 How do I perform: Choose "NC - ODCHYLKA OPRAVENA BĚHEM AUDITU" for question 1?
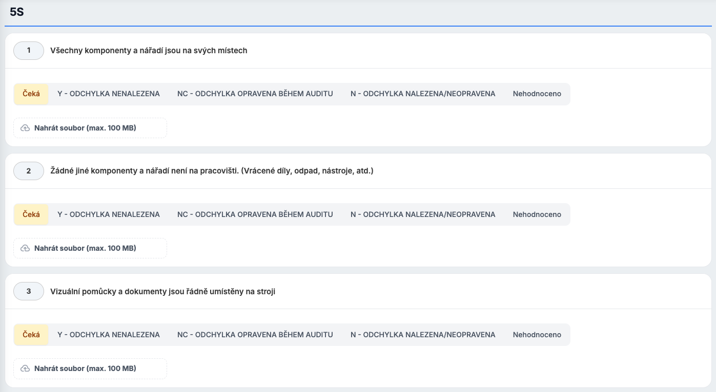[255, 94]
